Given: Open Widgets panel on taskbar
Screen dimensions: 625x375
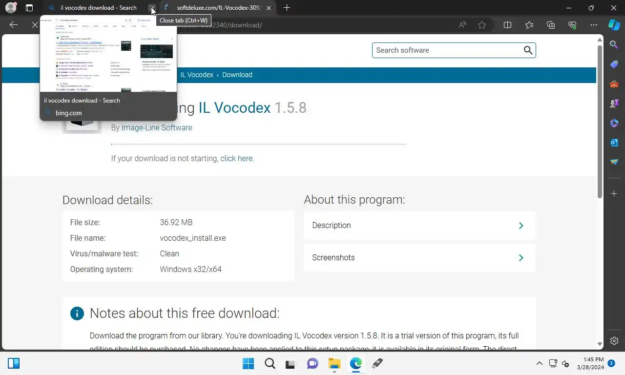Looking at the screenshot, I should tap(14, 363).
